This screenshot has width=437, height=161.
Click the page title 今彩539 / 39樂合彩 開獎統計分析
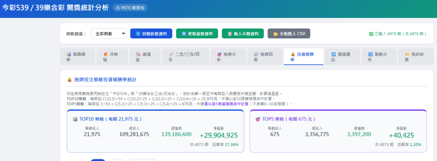coord(55,8)
